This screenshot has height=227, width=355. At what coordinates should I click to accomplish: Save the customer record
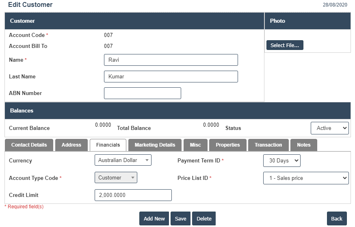[x=180, y=218]
